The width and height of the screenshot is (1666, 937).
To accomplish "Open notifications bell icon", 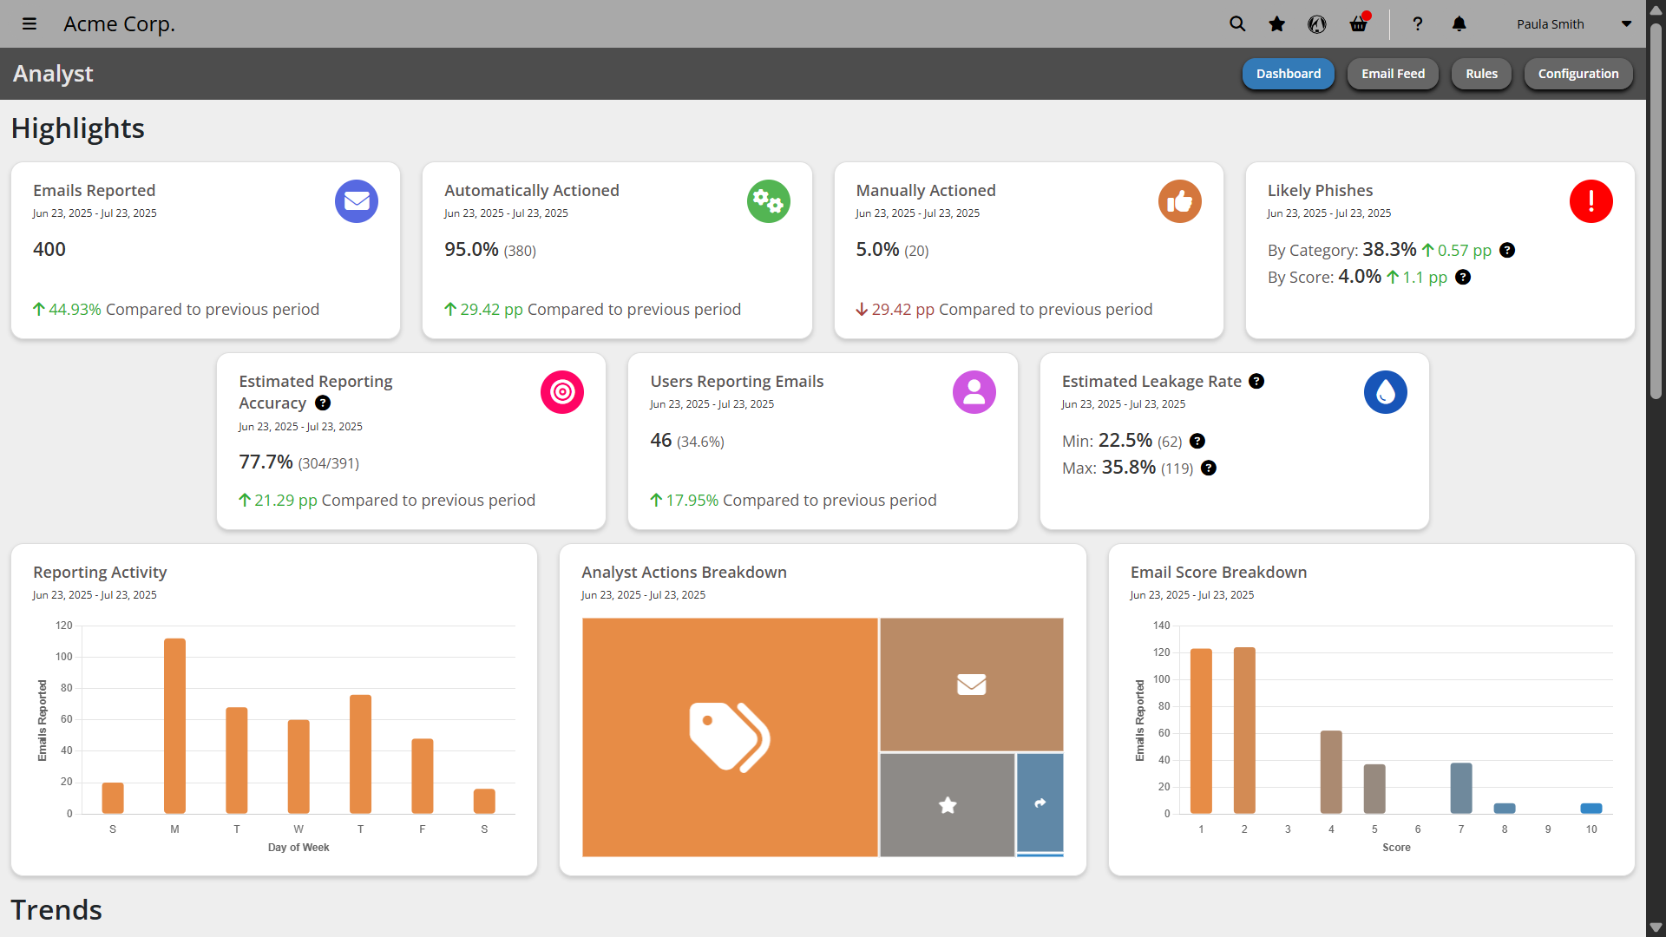I will [1459, 24].
